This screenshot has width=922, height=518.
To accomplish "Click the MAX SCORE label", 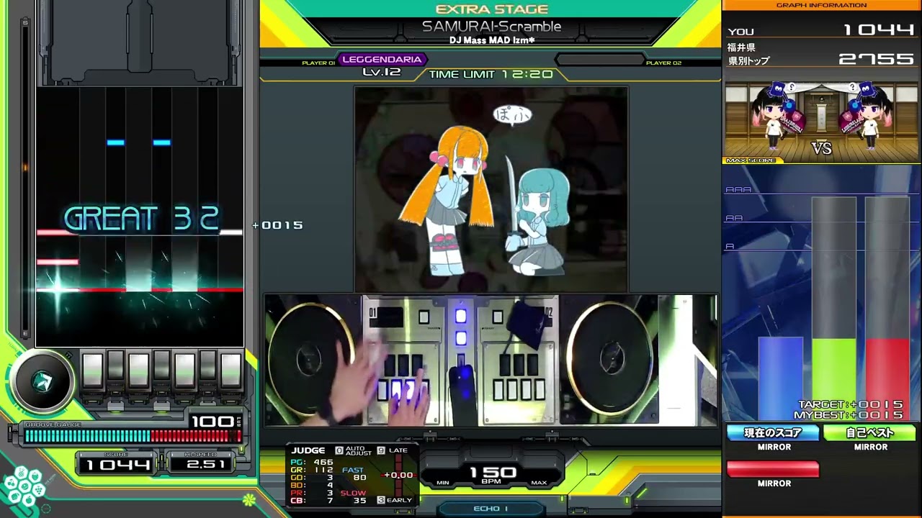I will (x=751, y=160).
